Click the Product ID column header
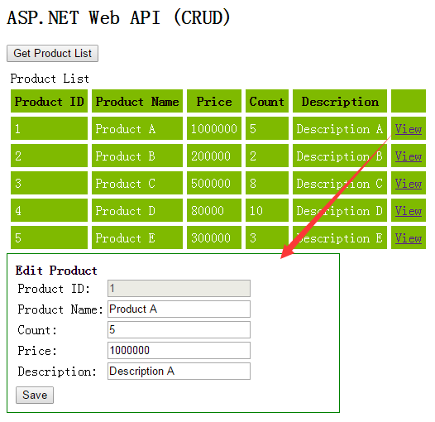This screenshot has height=422, width=435. (49, 101)
